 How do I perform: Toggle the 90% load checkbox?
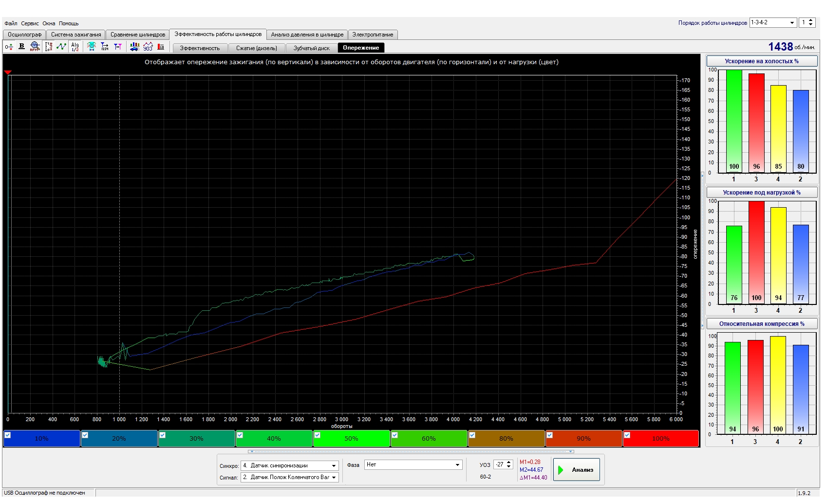(549, 435)
